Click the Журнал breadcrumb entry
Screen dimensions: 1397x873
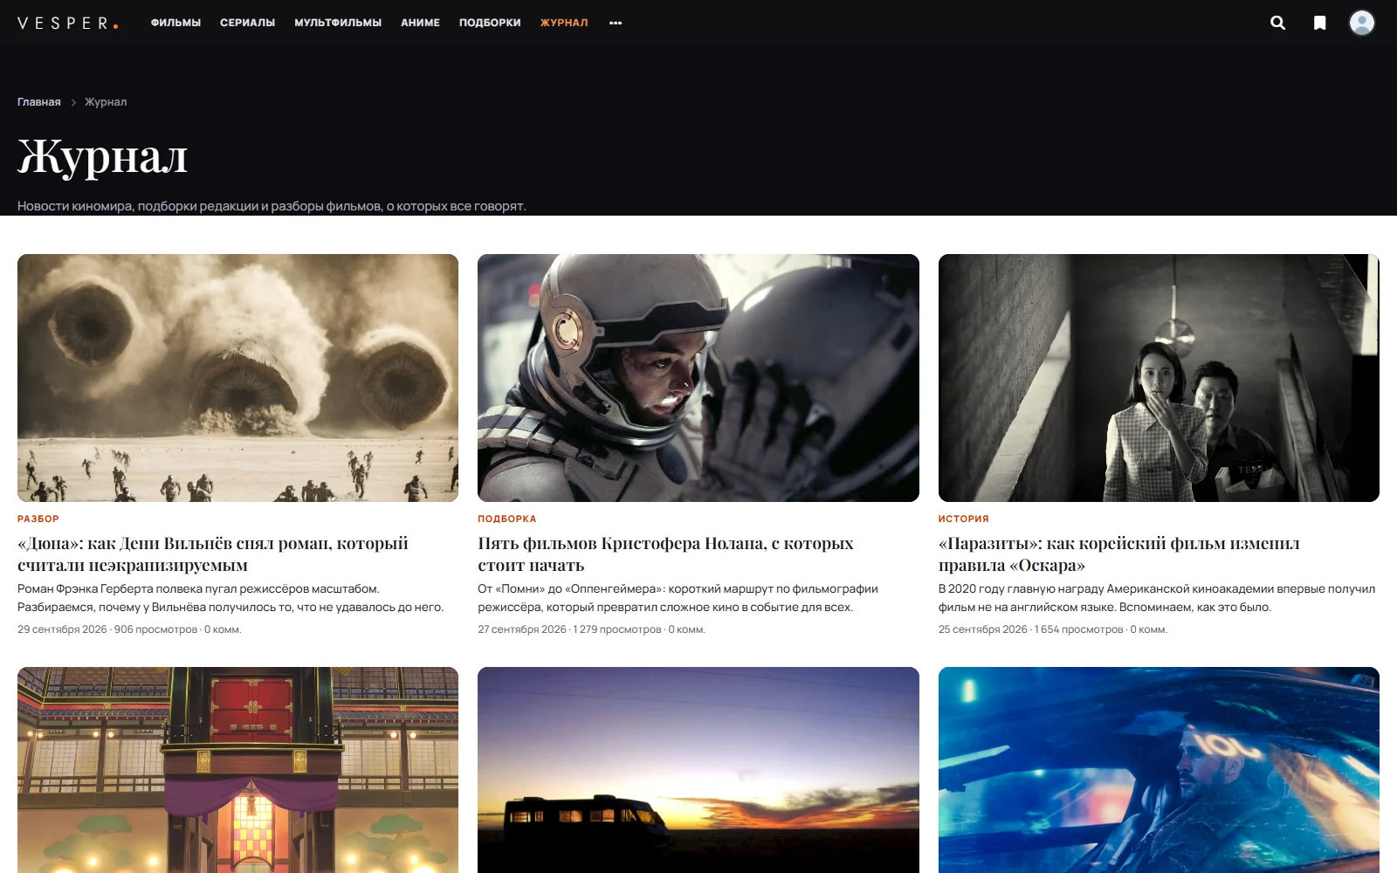[x=106, y=102]
